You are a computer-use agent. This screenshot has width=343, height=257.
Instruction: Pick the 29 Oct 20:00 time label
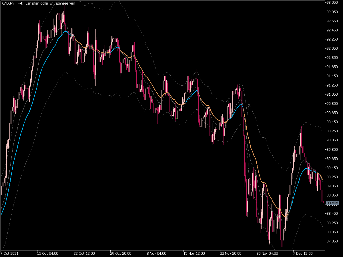121,253
